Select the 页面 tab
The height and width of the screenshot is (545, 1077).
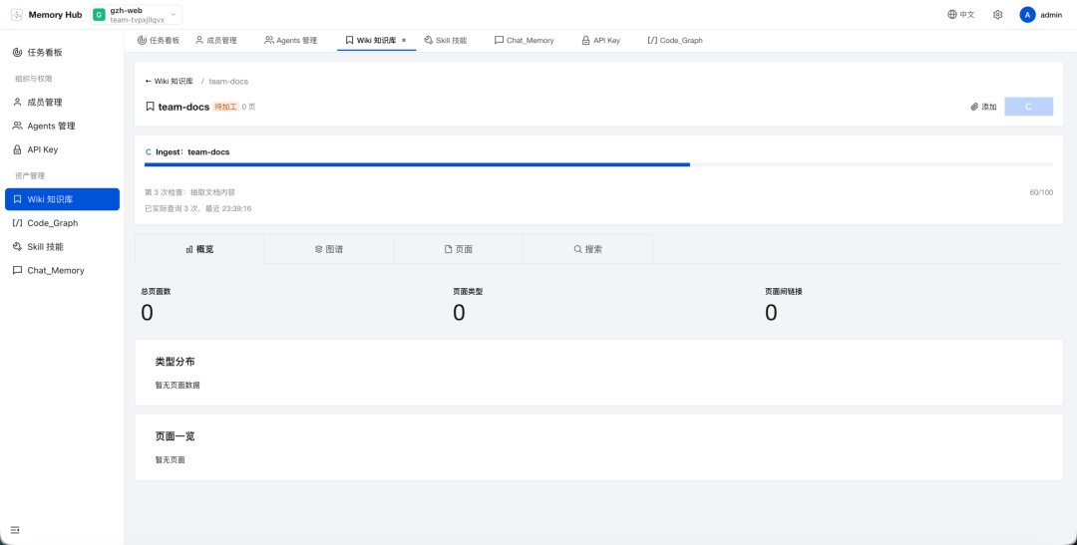coord(458,249)
